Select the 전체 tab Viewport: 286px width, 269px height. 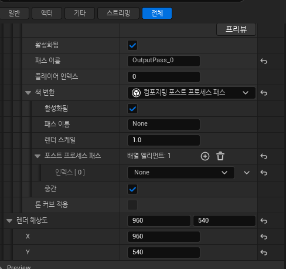point(157,14)
